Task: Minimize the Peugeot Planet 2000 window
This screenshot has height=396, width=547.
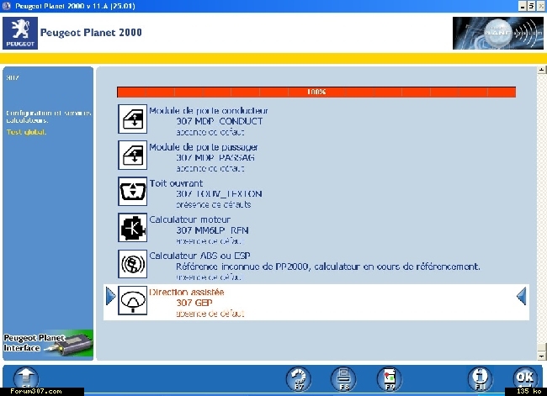Action: pos(523,6)
